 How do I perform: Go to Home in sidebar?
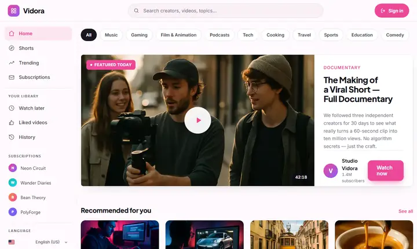(38, 34)
